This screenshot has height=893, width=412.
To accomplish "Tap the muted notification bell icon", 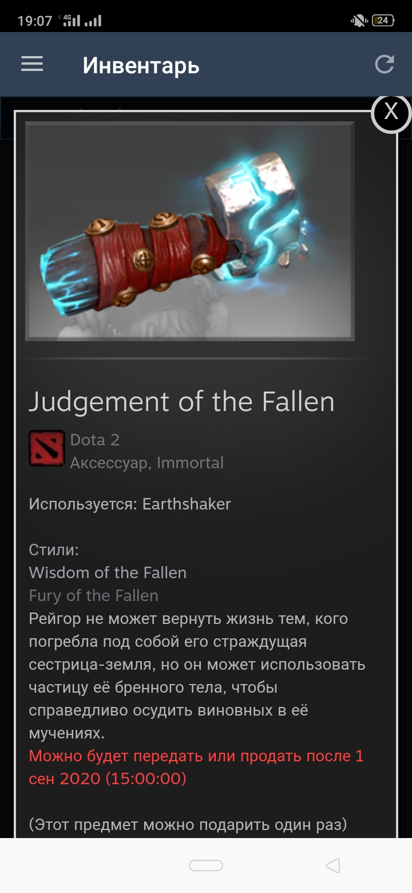I will click(x=359, y=21).
